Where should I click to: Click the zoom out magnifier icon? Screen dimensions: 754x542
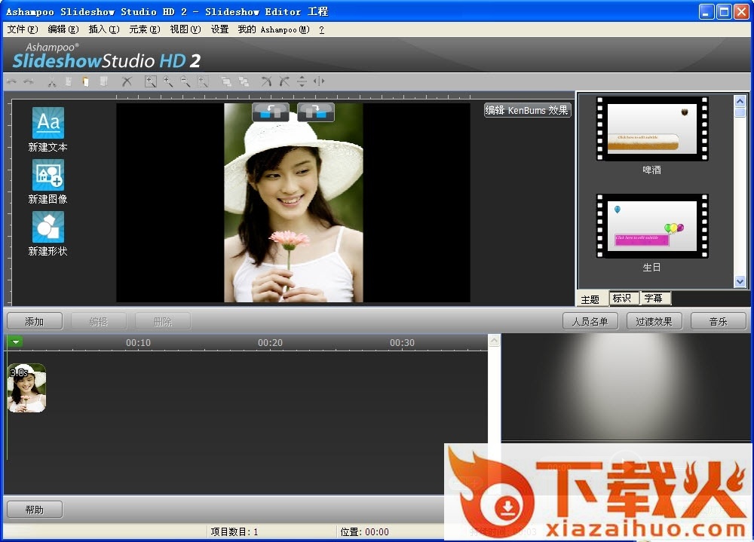click(185, 81)
